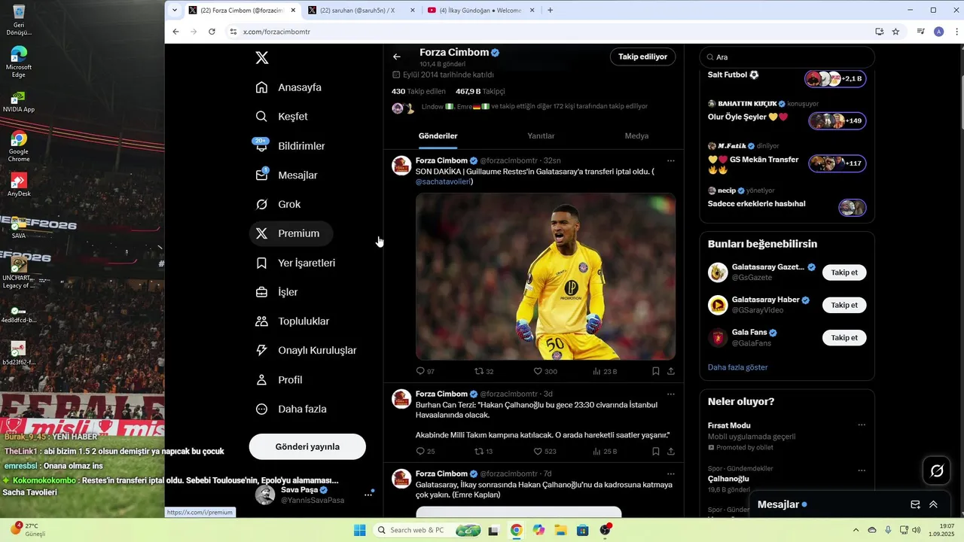Expand the Mesajlar drawer
This screenshot has height=542, width=964.
point(933,504)
